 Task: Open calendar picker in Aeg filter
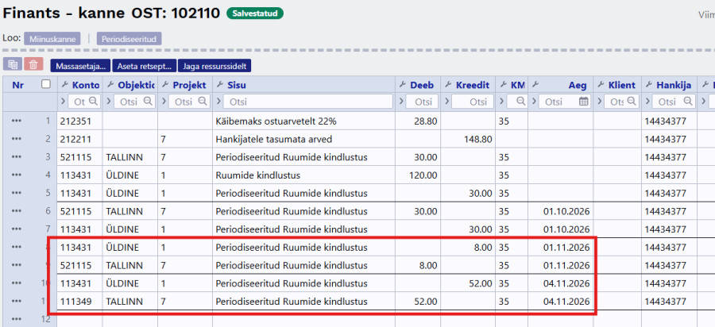[x=584, y=102]
